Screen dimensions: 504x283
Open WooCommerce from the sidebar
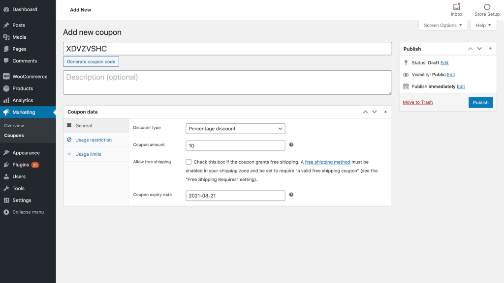click(30, 77)
